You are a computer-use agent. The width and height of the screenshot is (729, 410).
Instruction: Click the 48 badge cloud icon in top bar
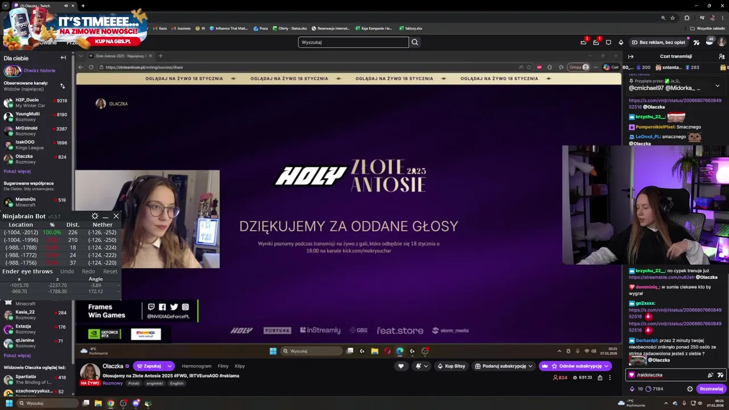(x=709, y=42)
